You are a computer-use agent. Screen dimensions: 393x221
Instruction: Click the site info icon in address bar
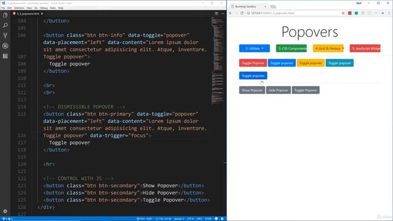248,13
